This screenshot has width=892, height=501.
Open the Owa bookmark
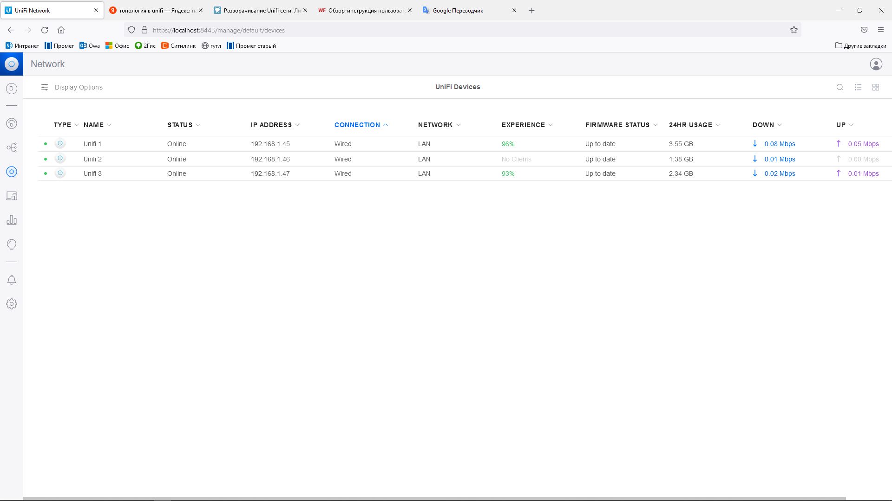90,45
